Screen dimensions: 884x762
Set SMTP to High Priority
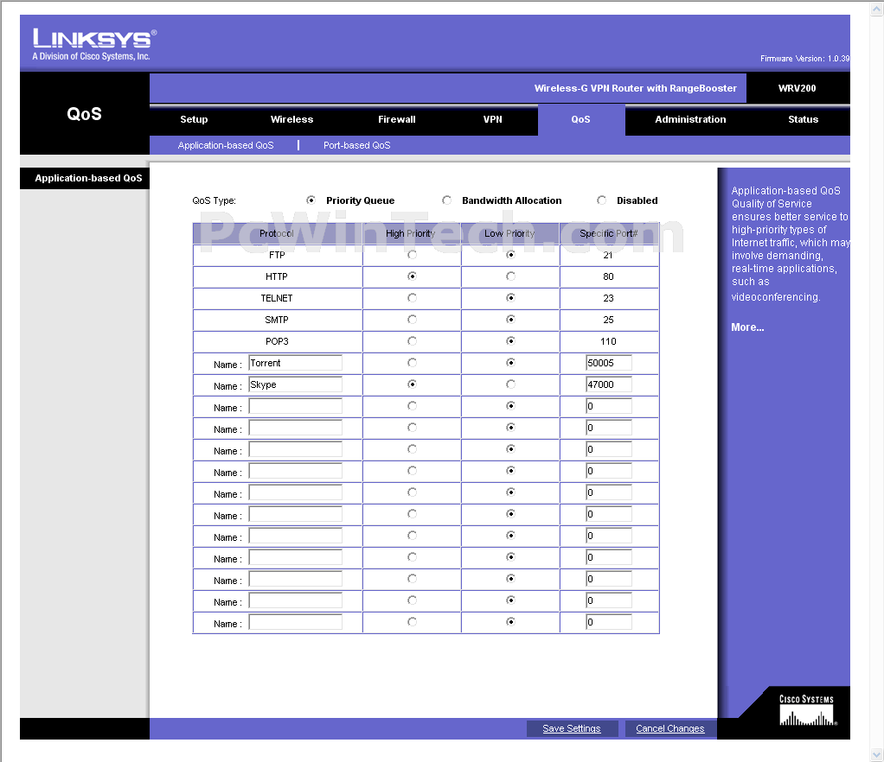pyautogui.click(x=412, y=320)
